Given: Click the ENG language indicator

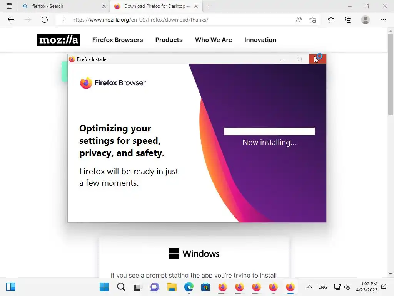Looking at the screenshot, I should [323, 287].
